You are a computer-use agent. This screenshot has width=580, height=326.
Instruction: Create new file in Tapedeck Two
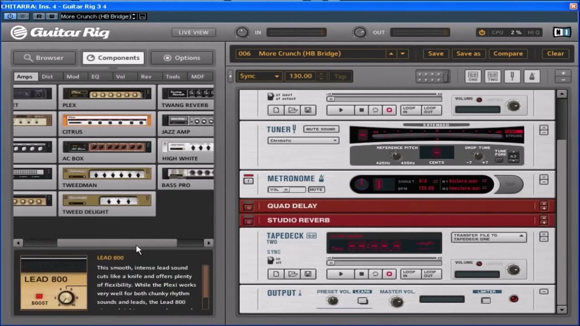pyautogui.click(x=276, y=274)
